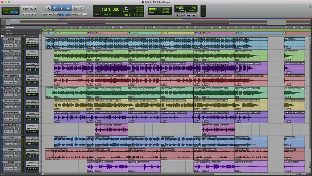Screen dimensions: 312x176
Task: Expand the Tempo ruler disclosure triangle
Action: [x=3, y=30]
